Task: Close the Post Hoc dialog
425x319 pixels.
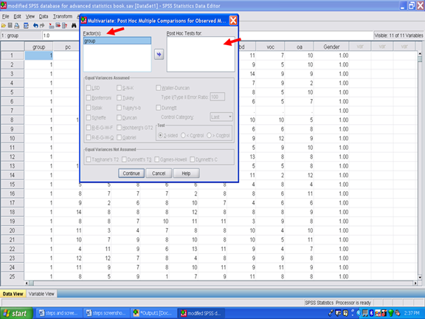Action: [233, 21]
